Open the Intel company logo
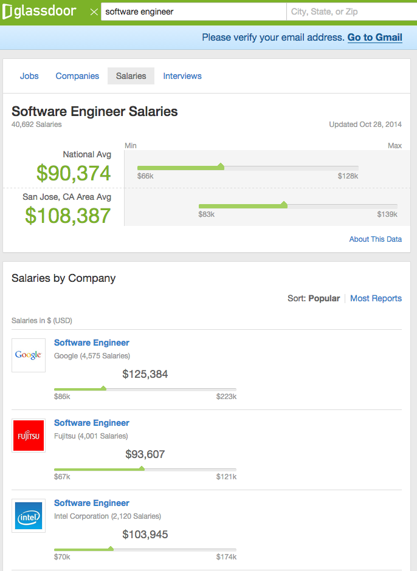Screen dimensions: 417x571 tap(29, 516)
